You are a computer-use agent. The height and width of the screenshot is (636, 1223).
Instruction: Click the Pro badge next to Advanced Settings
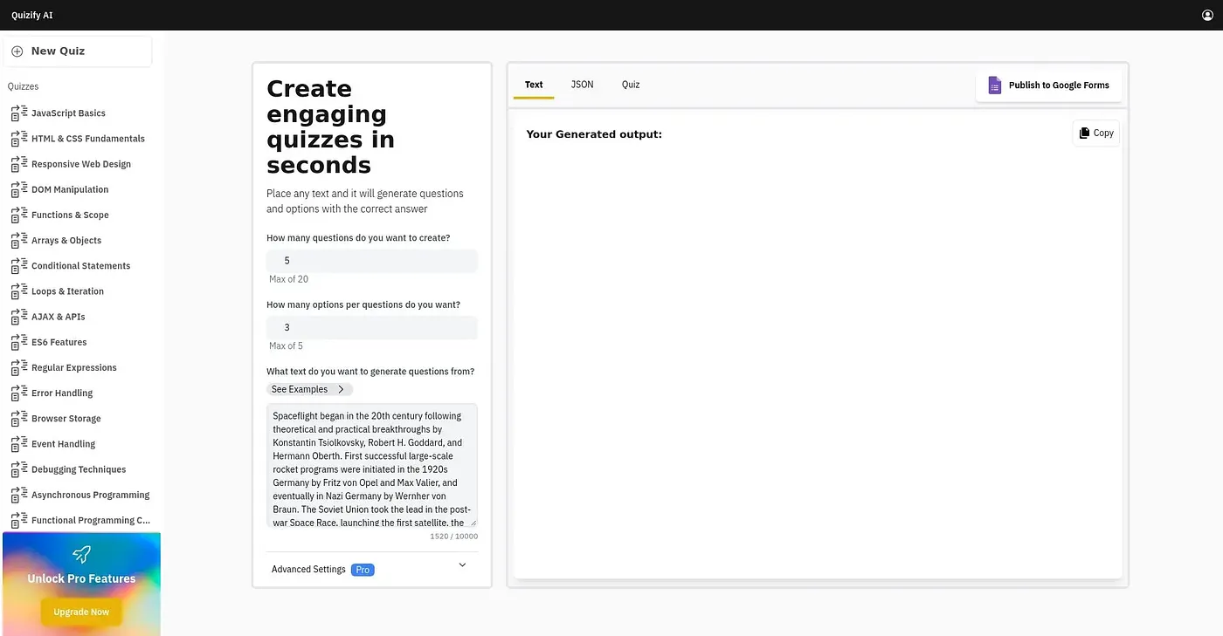pos(363,570)
